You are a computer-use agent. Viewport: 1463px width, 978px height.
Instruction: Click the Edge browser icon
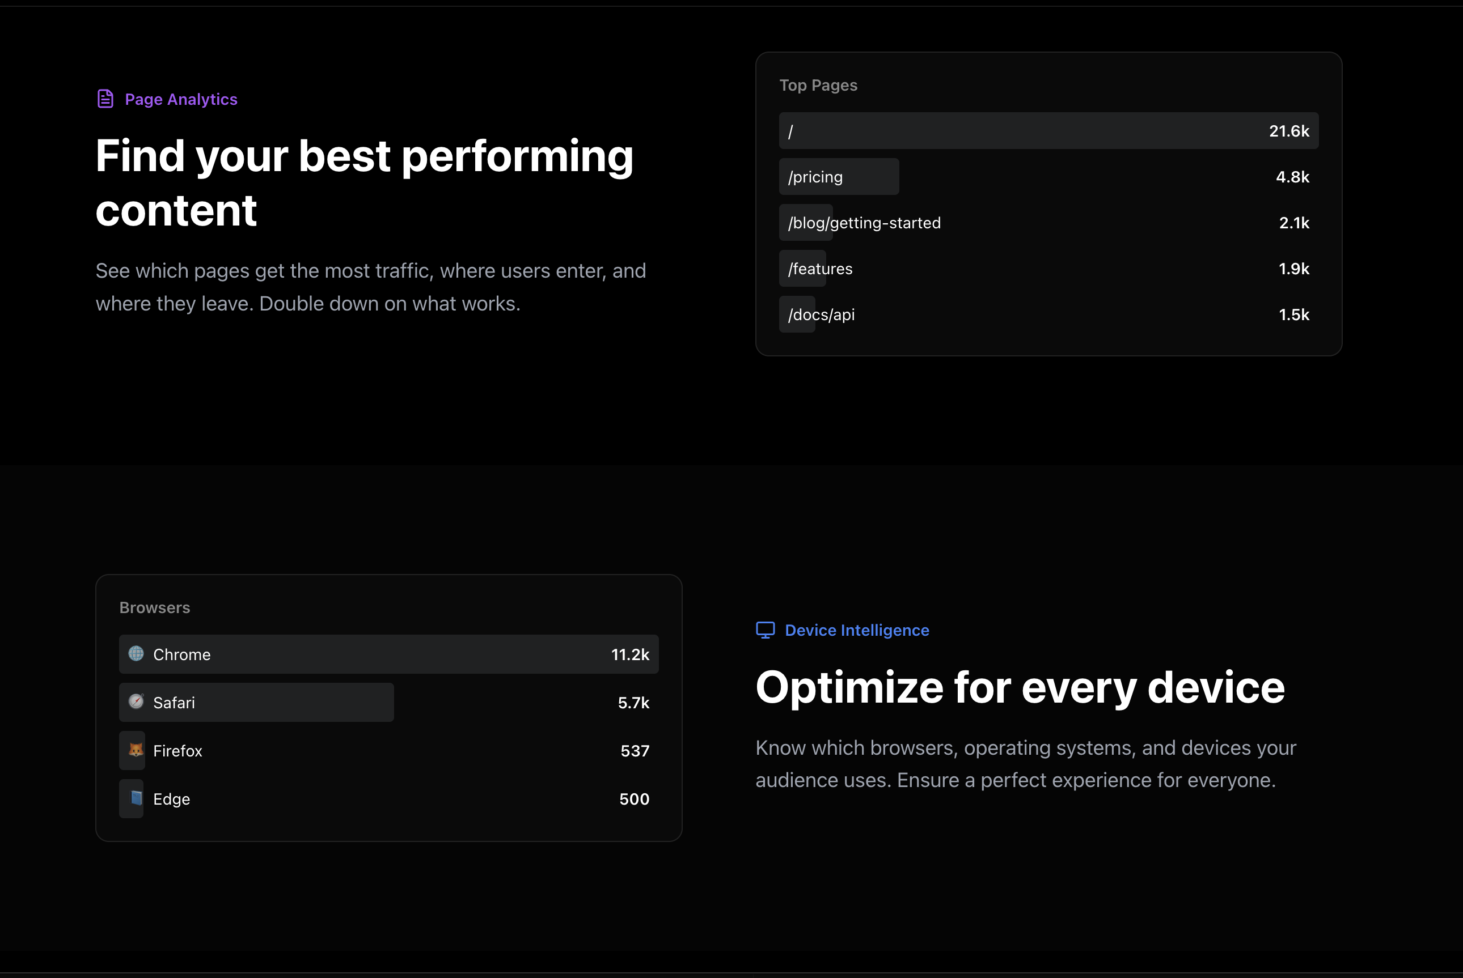pyautogui.click(x=136, y=798)
